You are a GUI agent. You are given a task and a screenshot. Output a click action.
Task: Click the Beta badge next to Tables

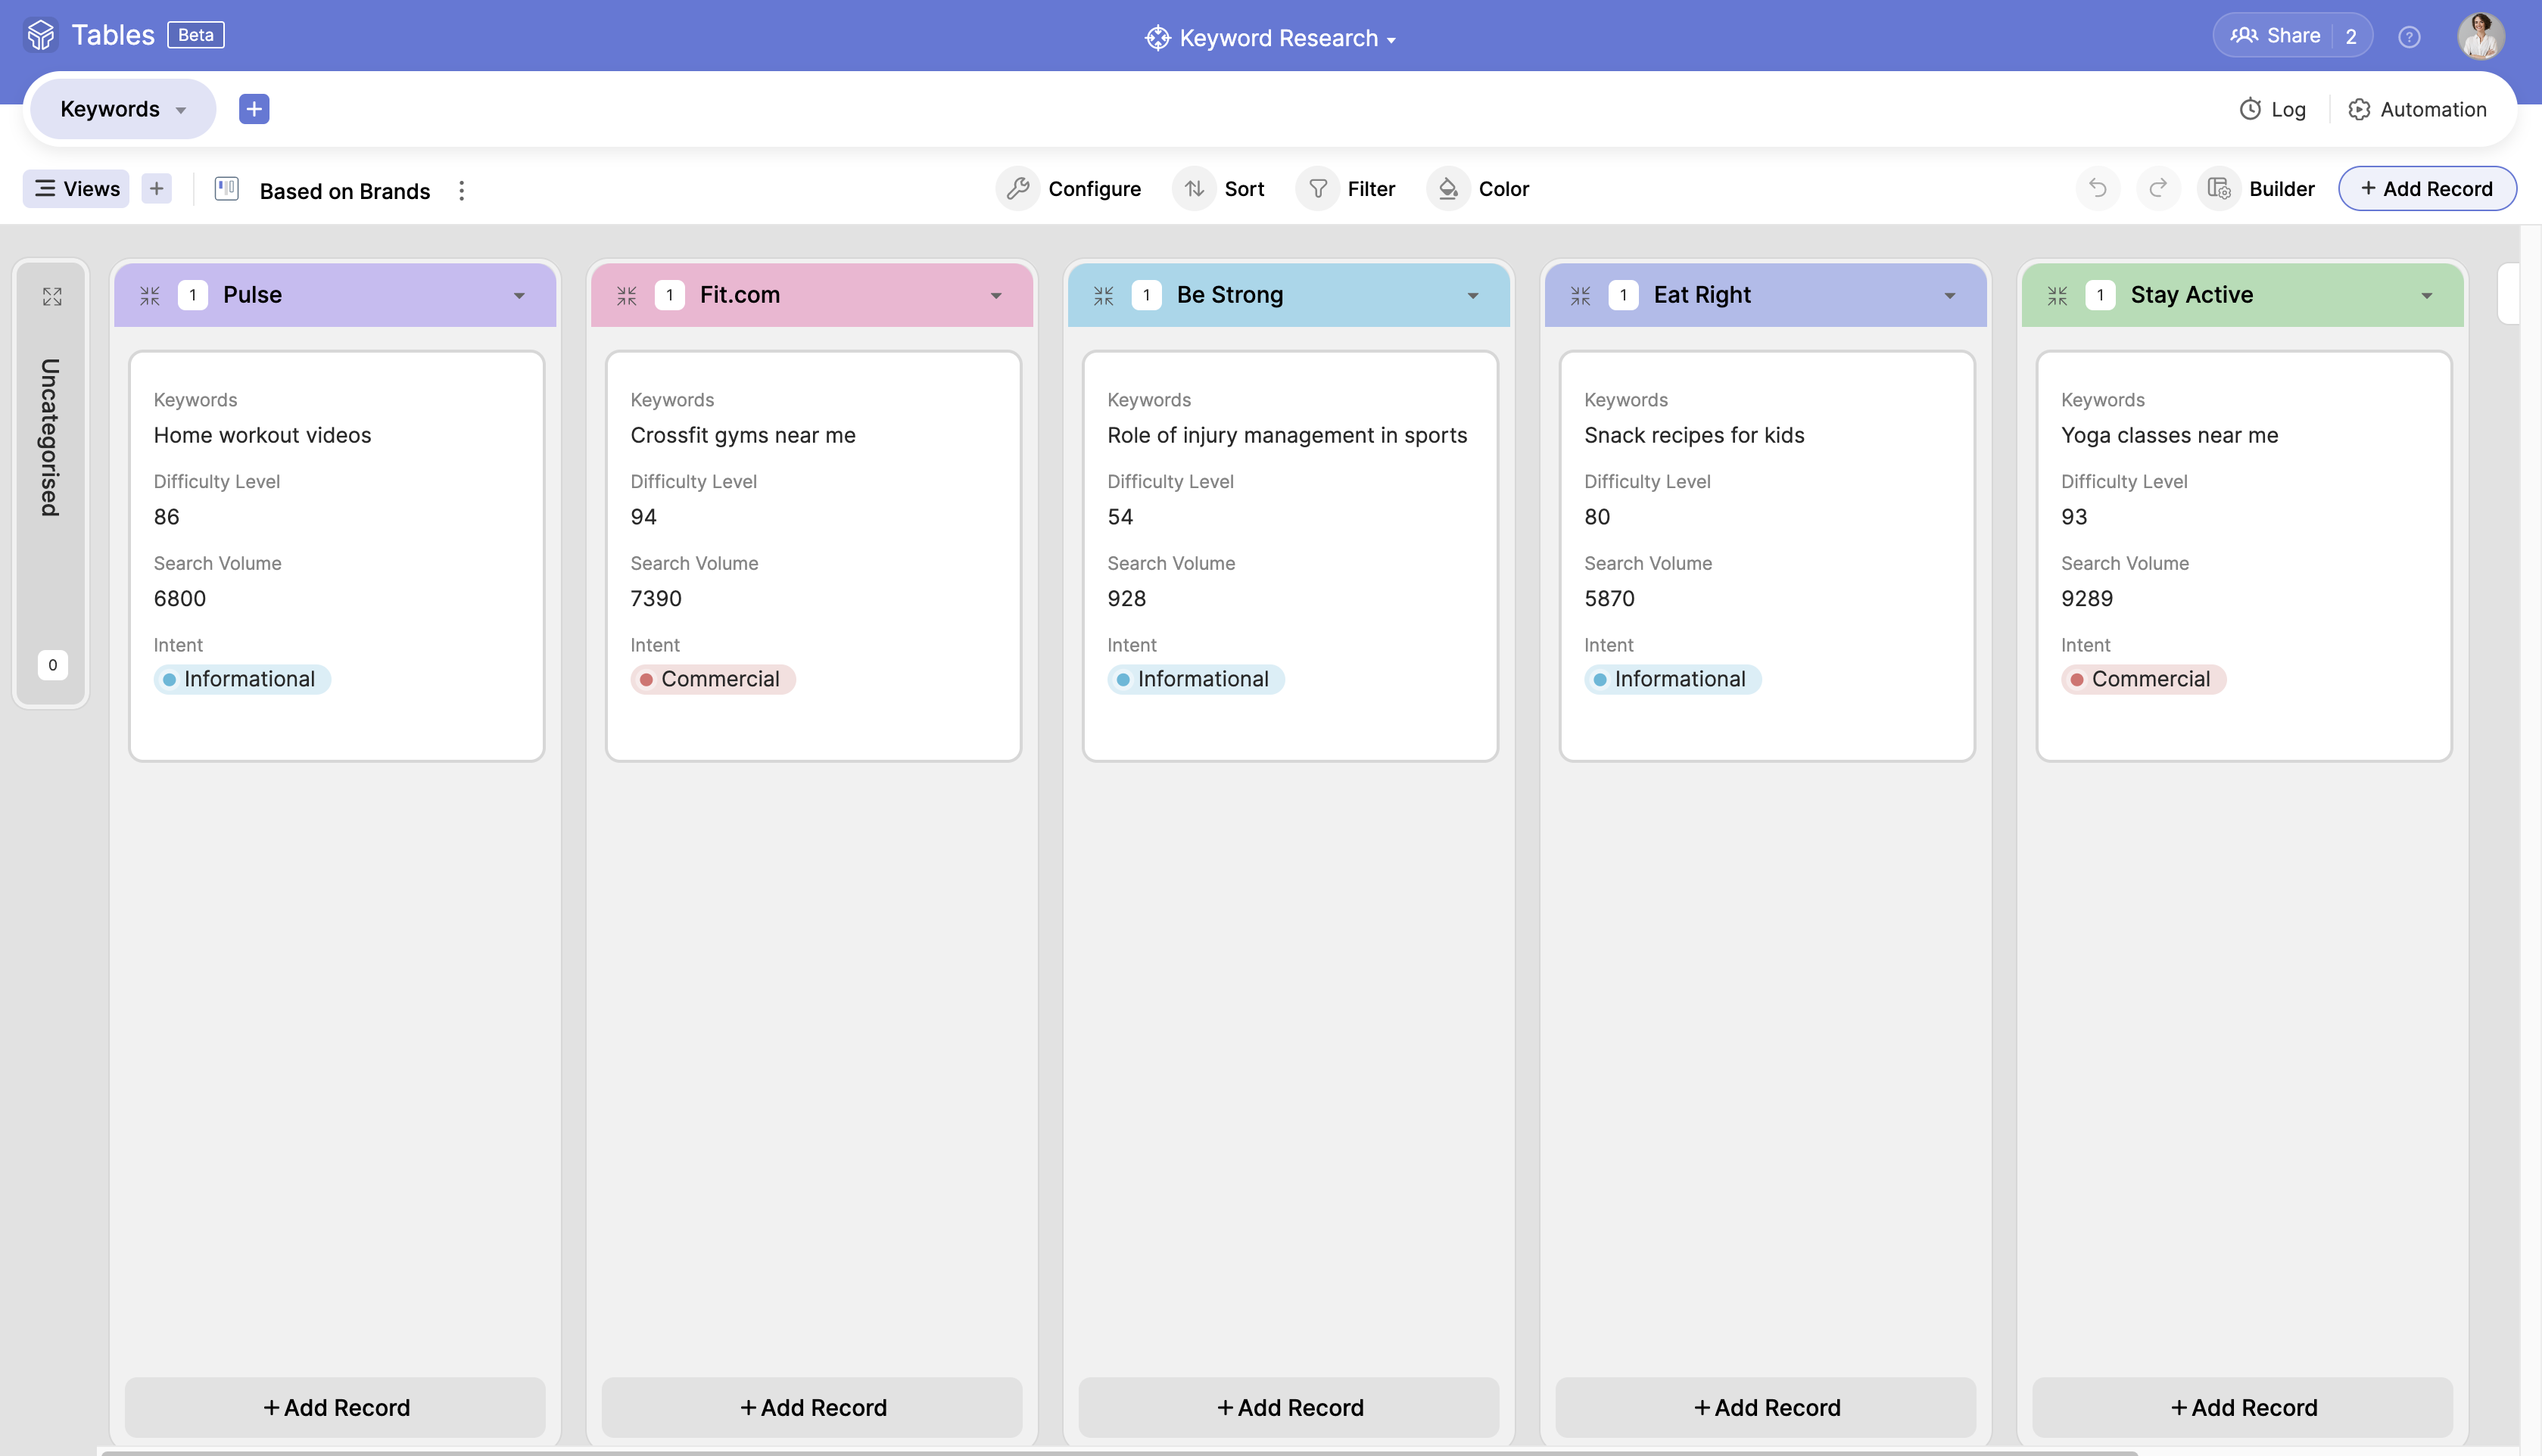[196, 35]
